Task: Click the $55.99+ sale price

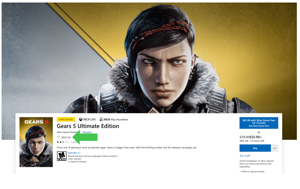Action: (x=256, y=137)
